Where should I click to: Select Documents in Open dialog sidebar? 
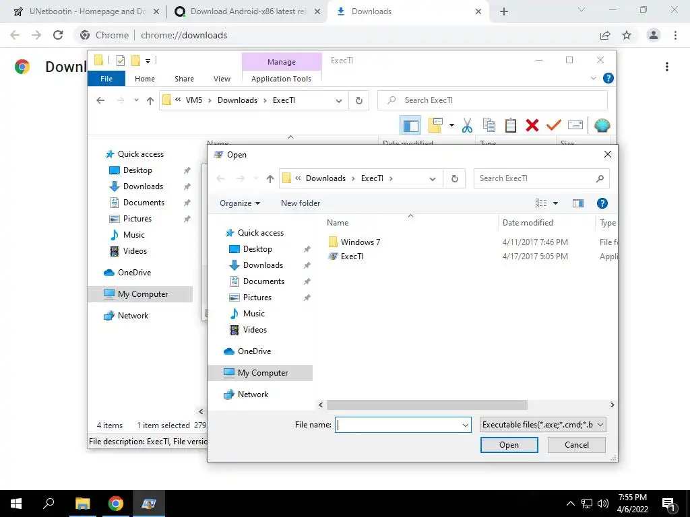263,281
